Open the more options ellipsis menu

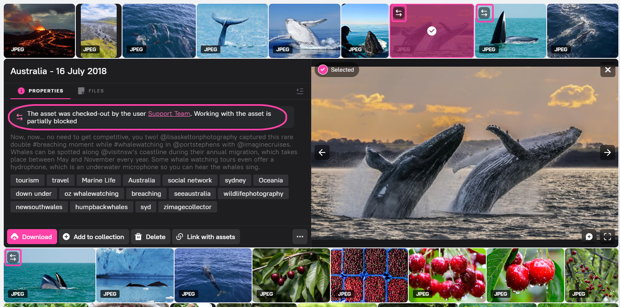coord(300,237)
